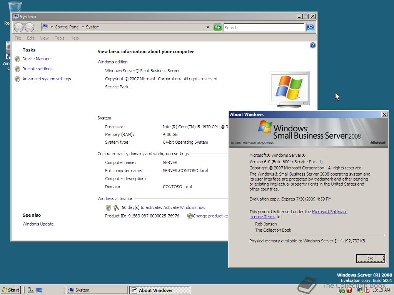This screenshot has height=295, width=394.
Task: Open Advanced system settings
Action: click(x=47, y=79)
